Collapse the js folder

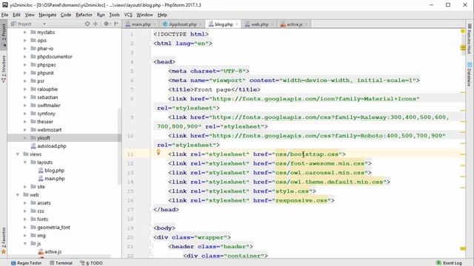(25, 244)
